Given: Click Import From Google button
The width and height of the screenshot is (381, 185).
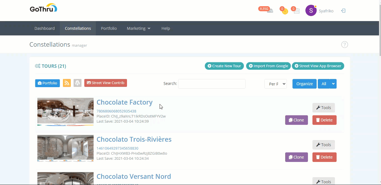Looking at the screenshot, I should tap(268, 66).
